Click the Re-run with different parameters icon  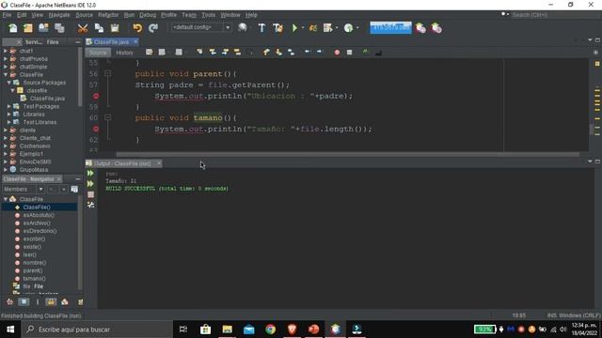(x=90, y=184)
